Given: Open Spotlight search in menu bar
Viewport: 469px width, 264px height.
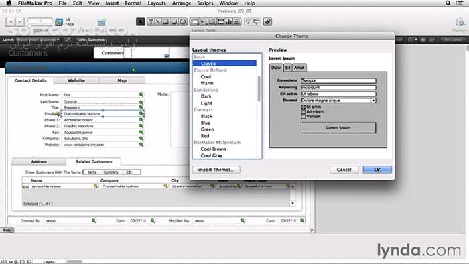Looking at the screenshot, I should (x=448, y=3).
